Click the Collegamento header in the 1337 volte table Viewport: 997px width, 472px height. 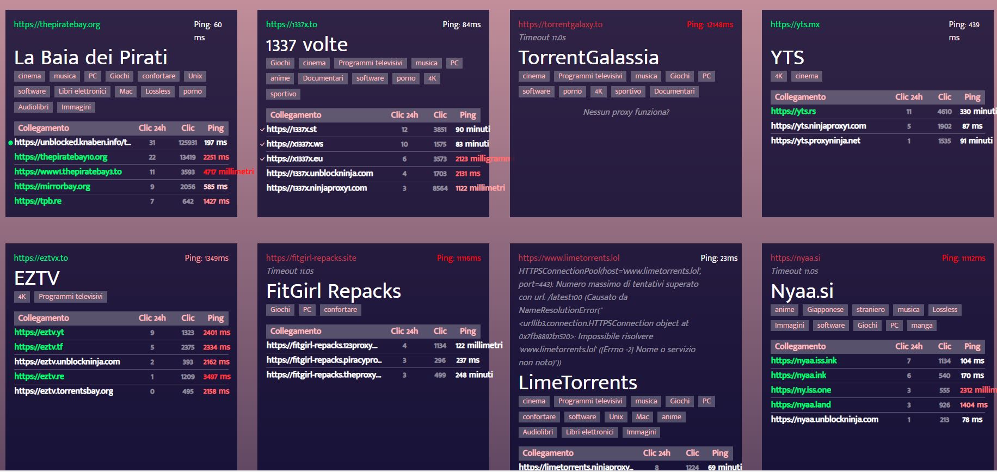coord(296,115)
